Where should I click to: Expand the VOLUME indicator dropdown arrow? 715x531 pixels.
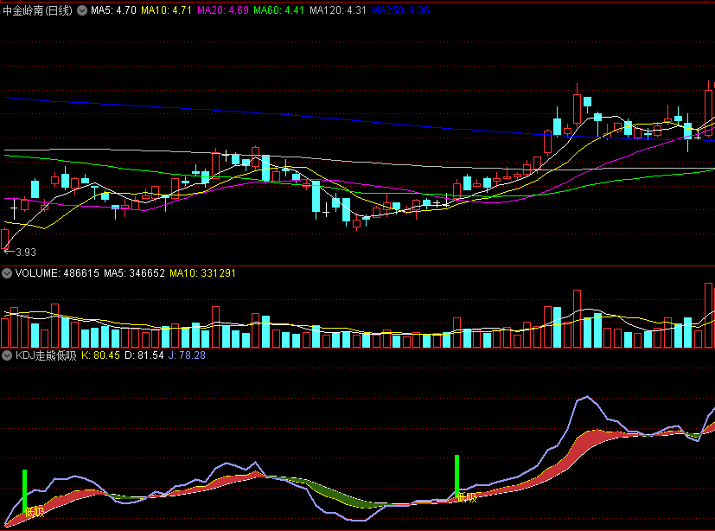pyautogui.click(x=7, y=273)
